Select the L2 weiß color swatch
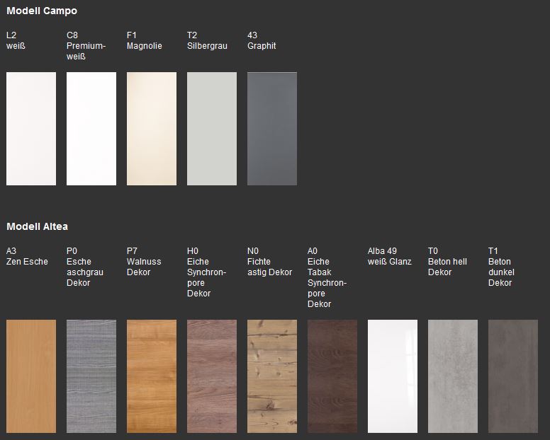Viewport: 550px width, 440px height. 31,129
